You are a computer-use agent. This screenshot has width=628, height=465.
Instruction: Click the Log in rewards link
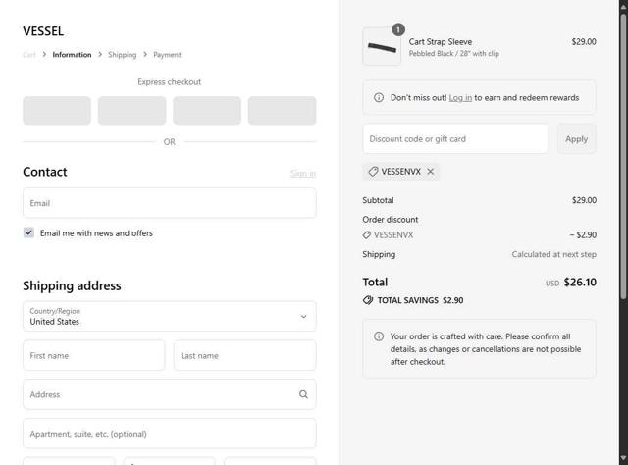click(x=460, y=98)
